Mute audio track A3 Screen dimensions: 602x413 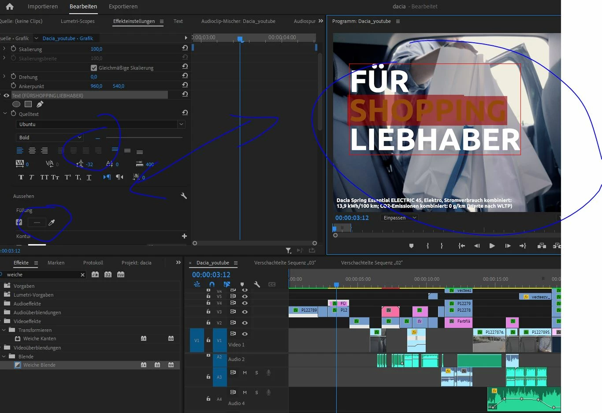(x=245, y=372)
